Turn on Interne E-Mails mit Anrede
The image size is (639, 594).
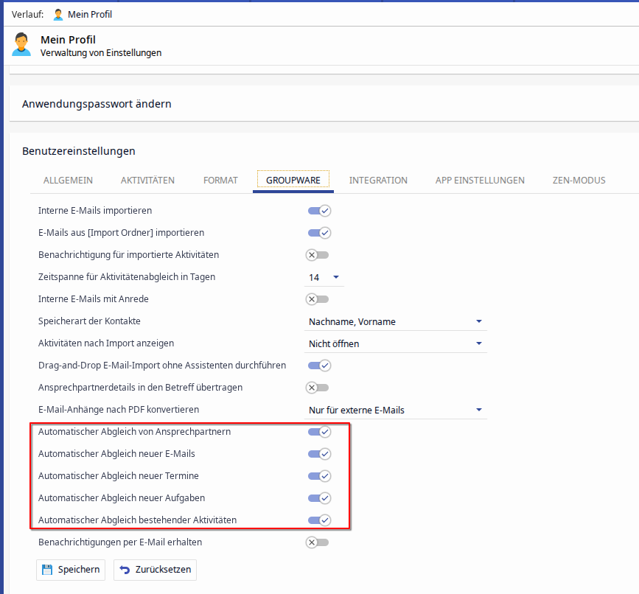click(318, 299)
